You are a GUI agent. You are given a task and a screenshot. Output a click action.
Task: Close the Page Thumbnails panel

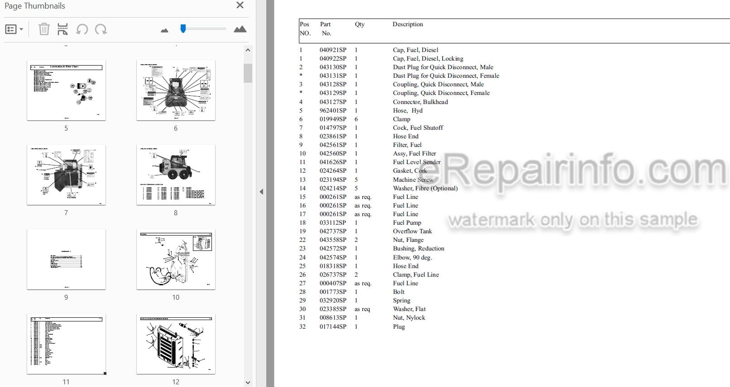(x=240, y=5)
